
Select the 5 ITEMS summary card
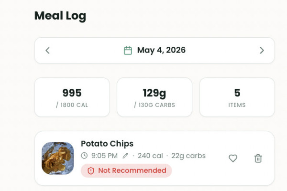237,97
